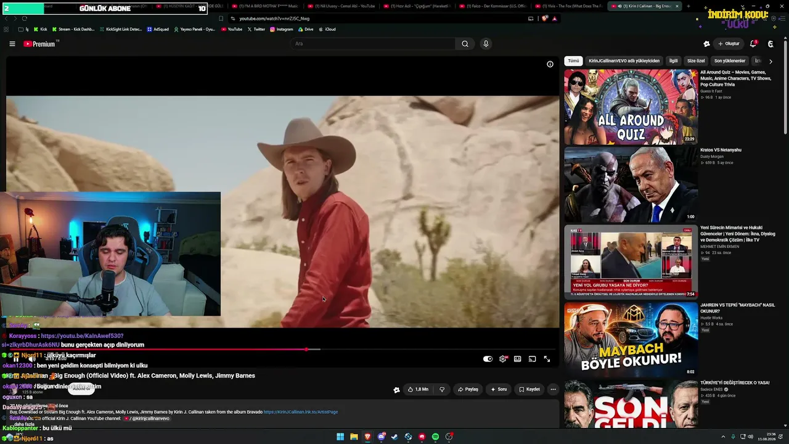
Task: Open the KirinJCallinan.lnk.to/ArtistPage link
Action: tap(301, 412)
